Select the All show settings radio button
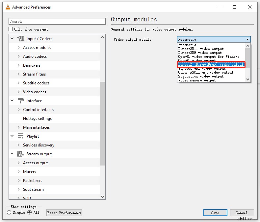The image size is (260, 222). click(x=30, y=212)
